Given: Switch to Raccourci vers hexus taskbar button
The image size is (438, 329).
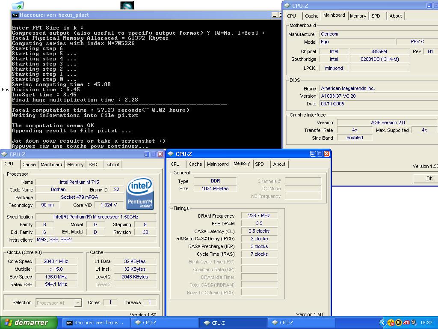Looking at the screenshot, I should 95,323.
